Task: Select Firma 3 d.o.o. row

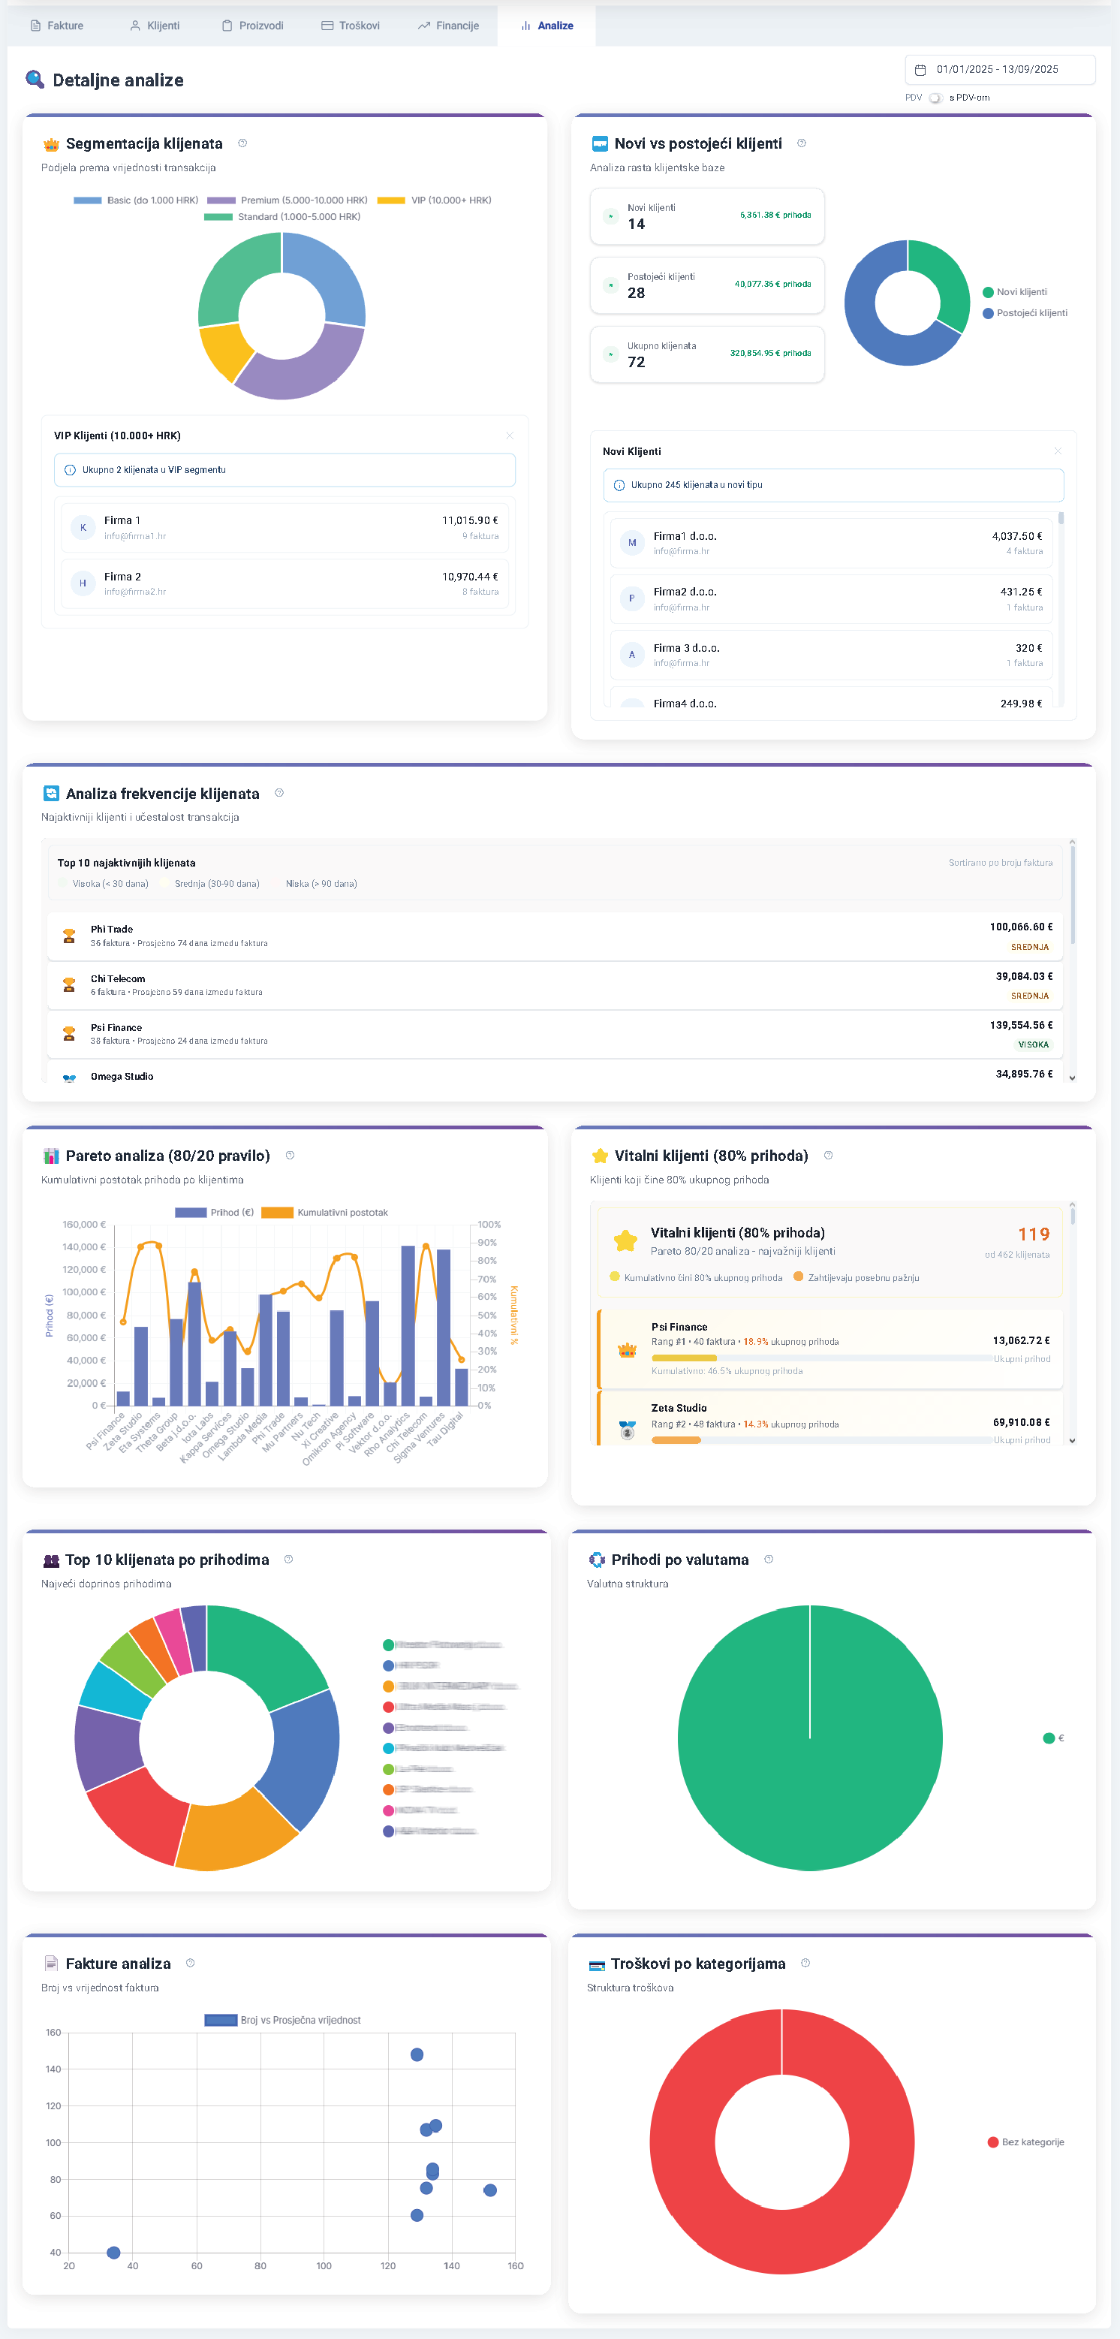Action: [x=830, y=655]
